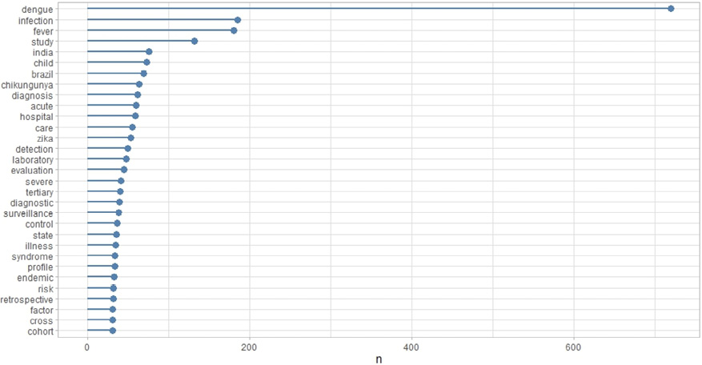Select the fever data point
702x365 pixels.
234,30
